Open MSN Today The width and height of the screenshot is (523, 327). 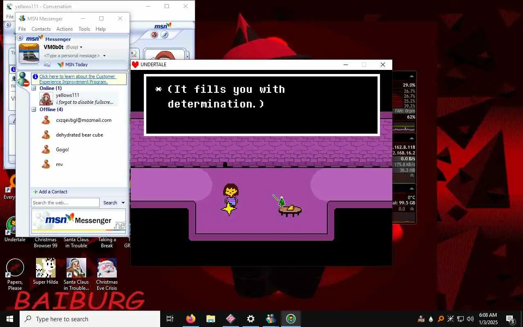[73, 65]
